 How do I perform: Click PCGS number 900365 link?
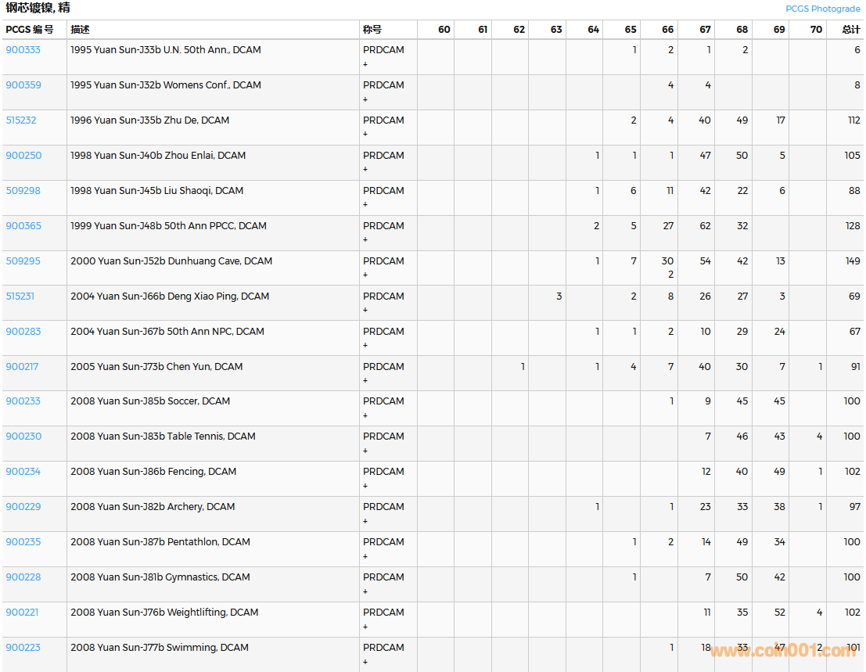tap(23, 226)
